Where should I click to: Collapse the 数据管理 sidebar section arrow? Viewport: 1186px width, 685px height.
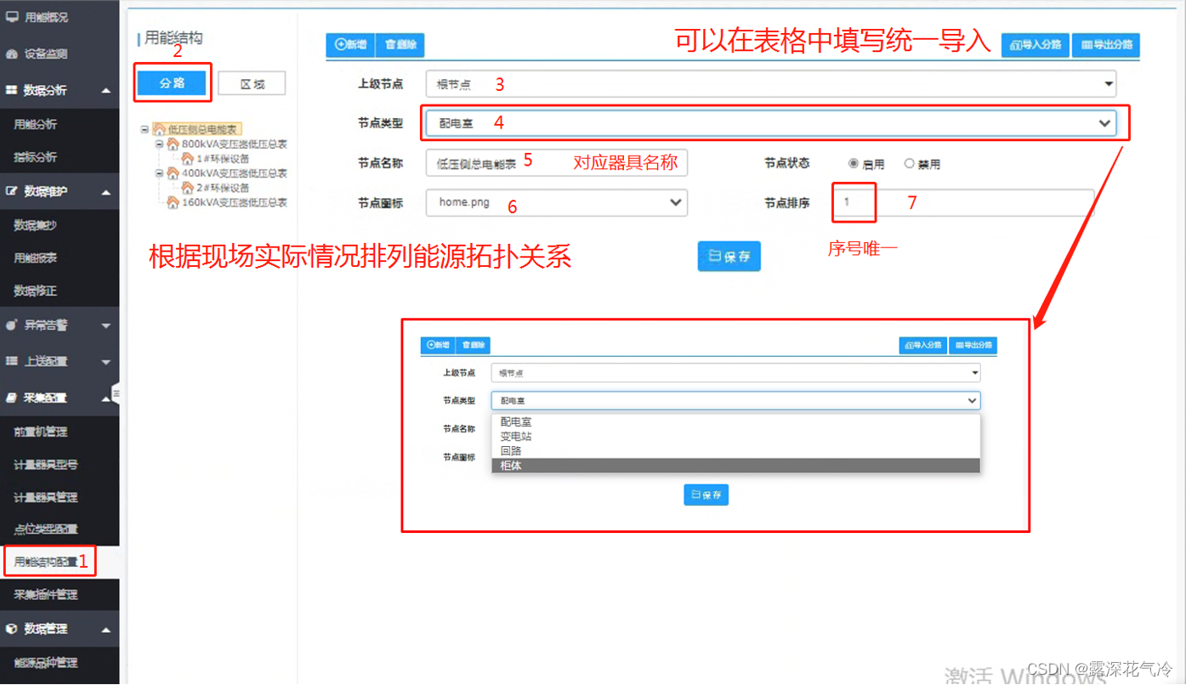coord(105,630)
